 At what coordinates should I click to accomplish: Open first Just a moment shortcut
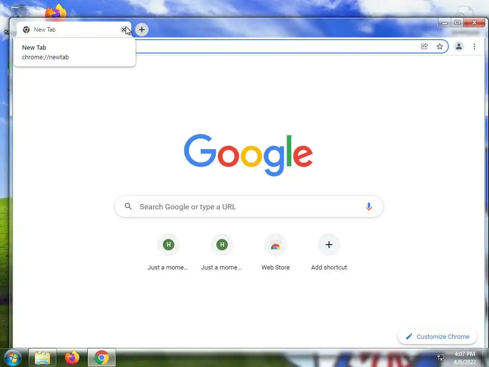169,252
